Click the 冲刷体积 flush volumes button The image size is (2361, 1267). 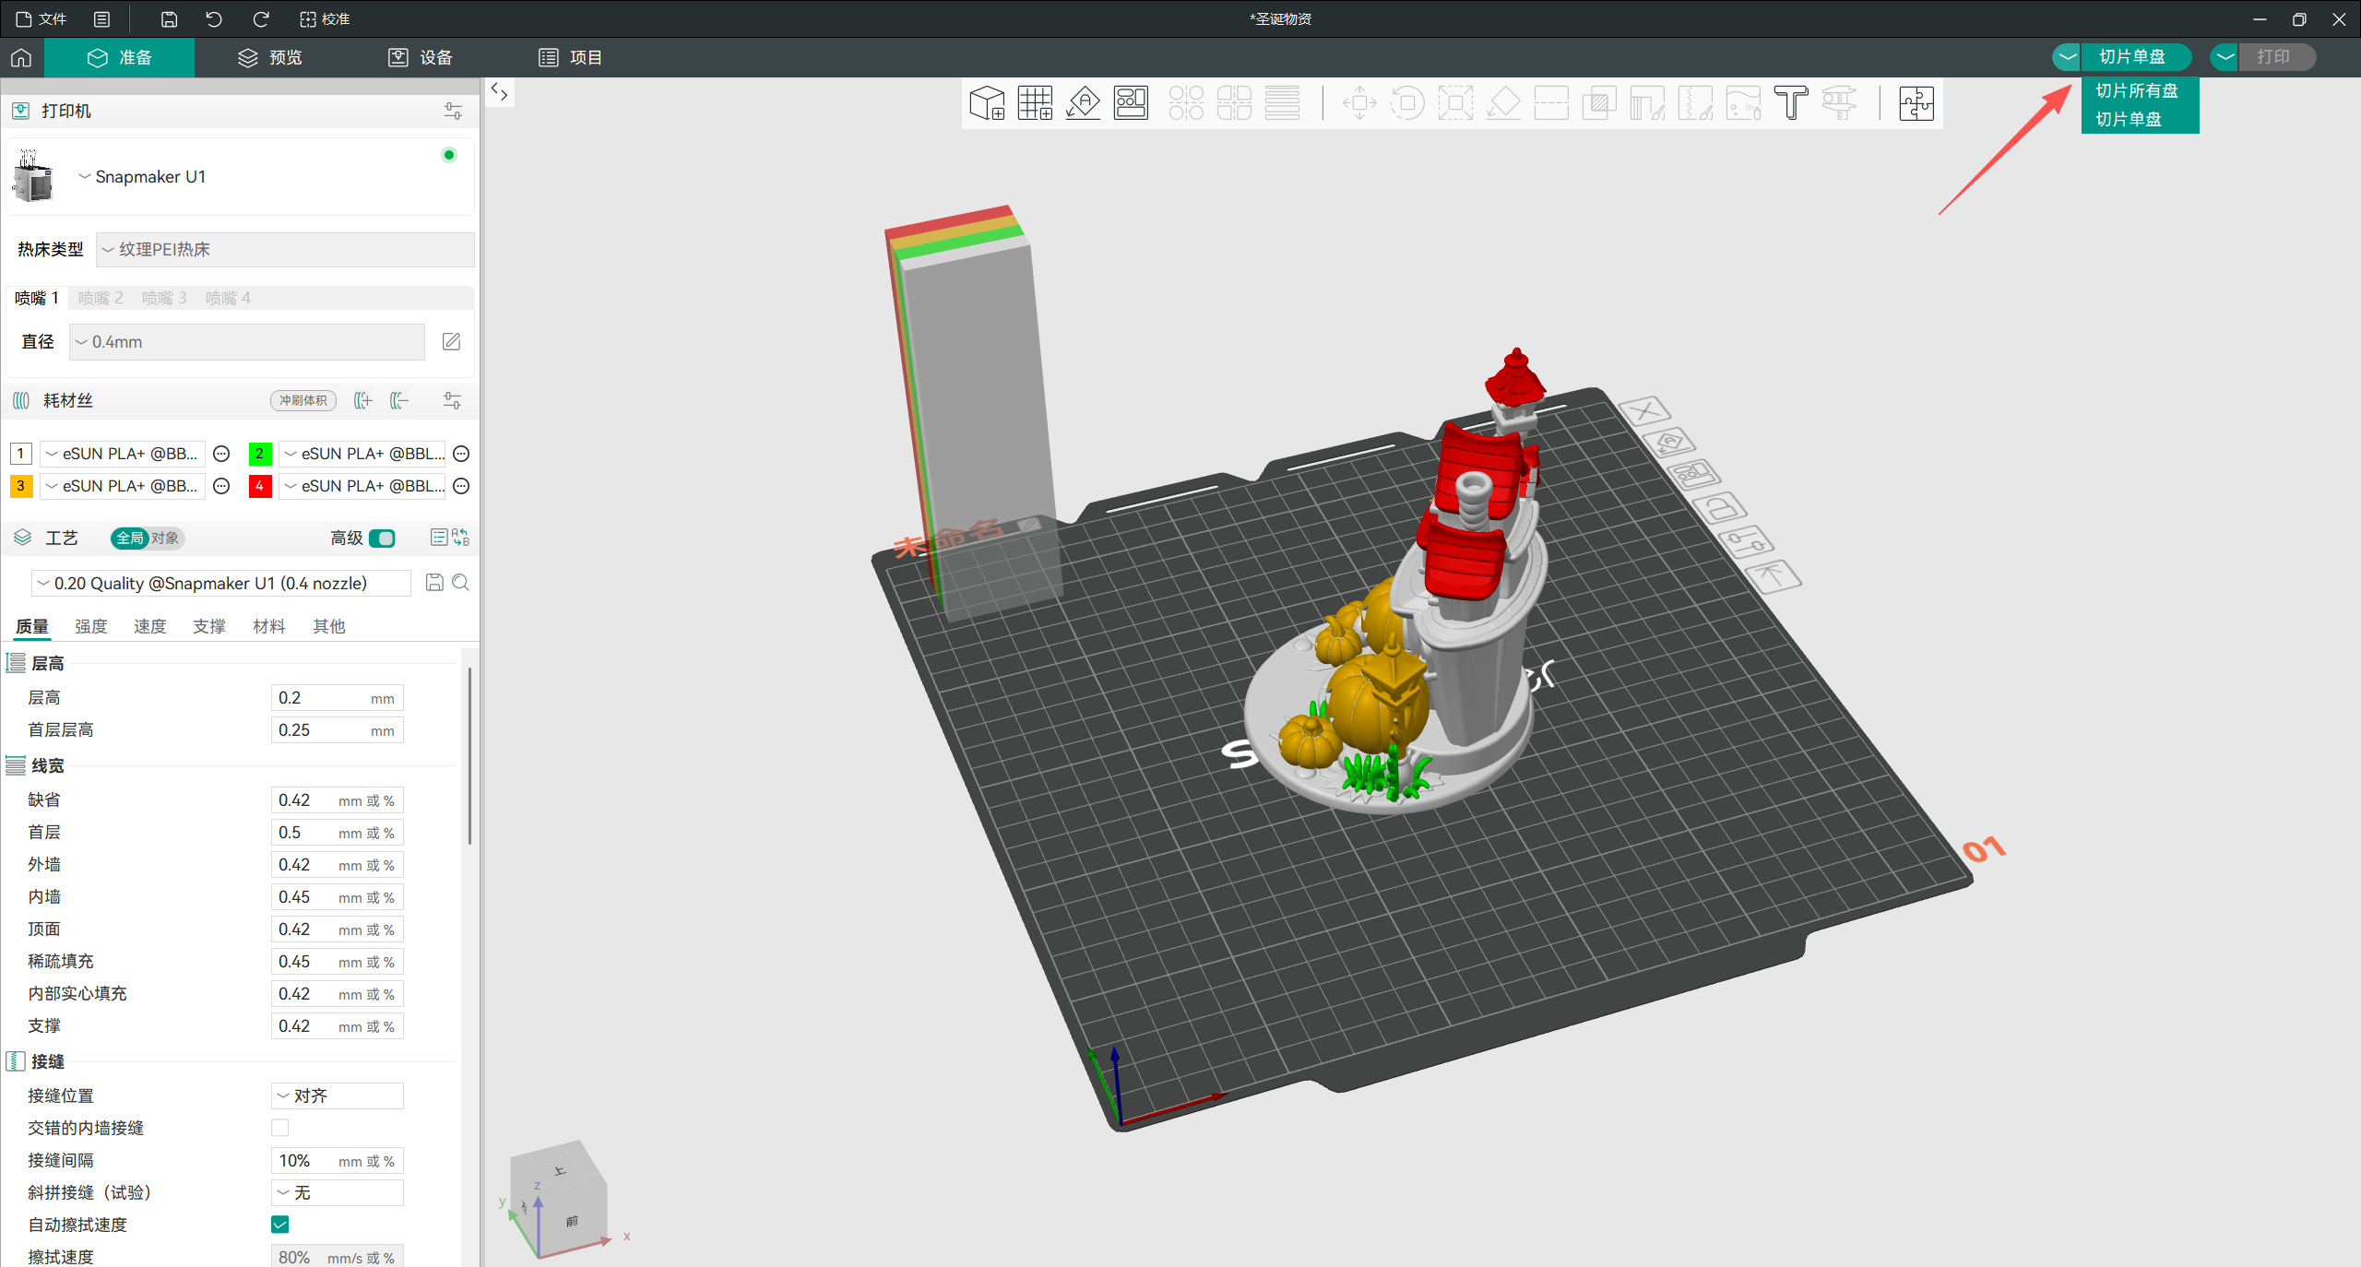pyautogui.click(x=303, y=400)
